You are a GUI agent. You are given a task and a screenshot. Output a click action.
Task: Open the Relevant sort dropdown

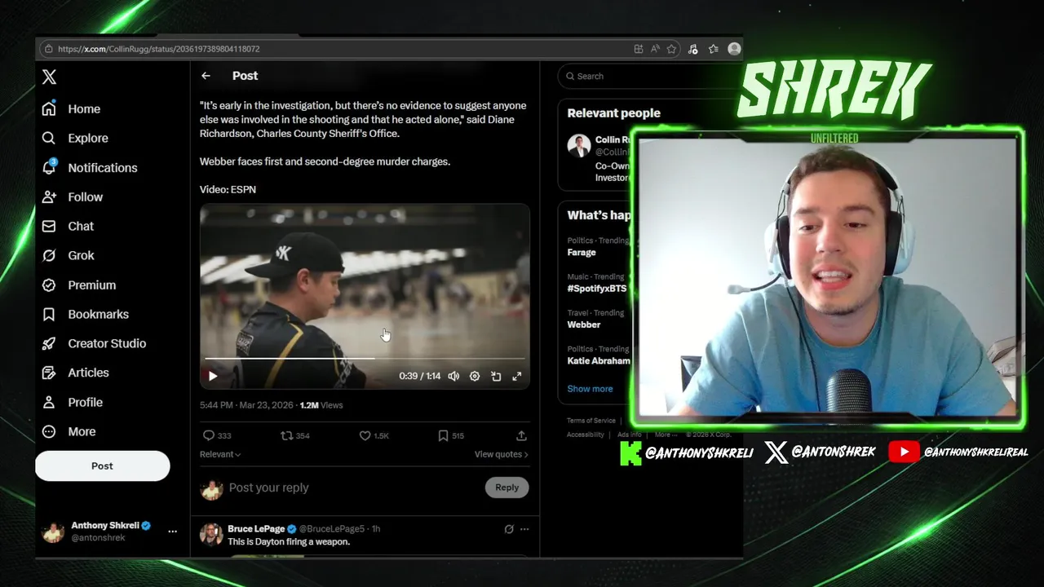(220, 454)
